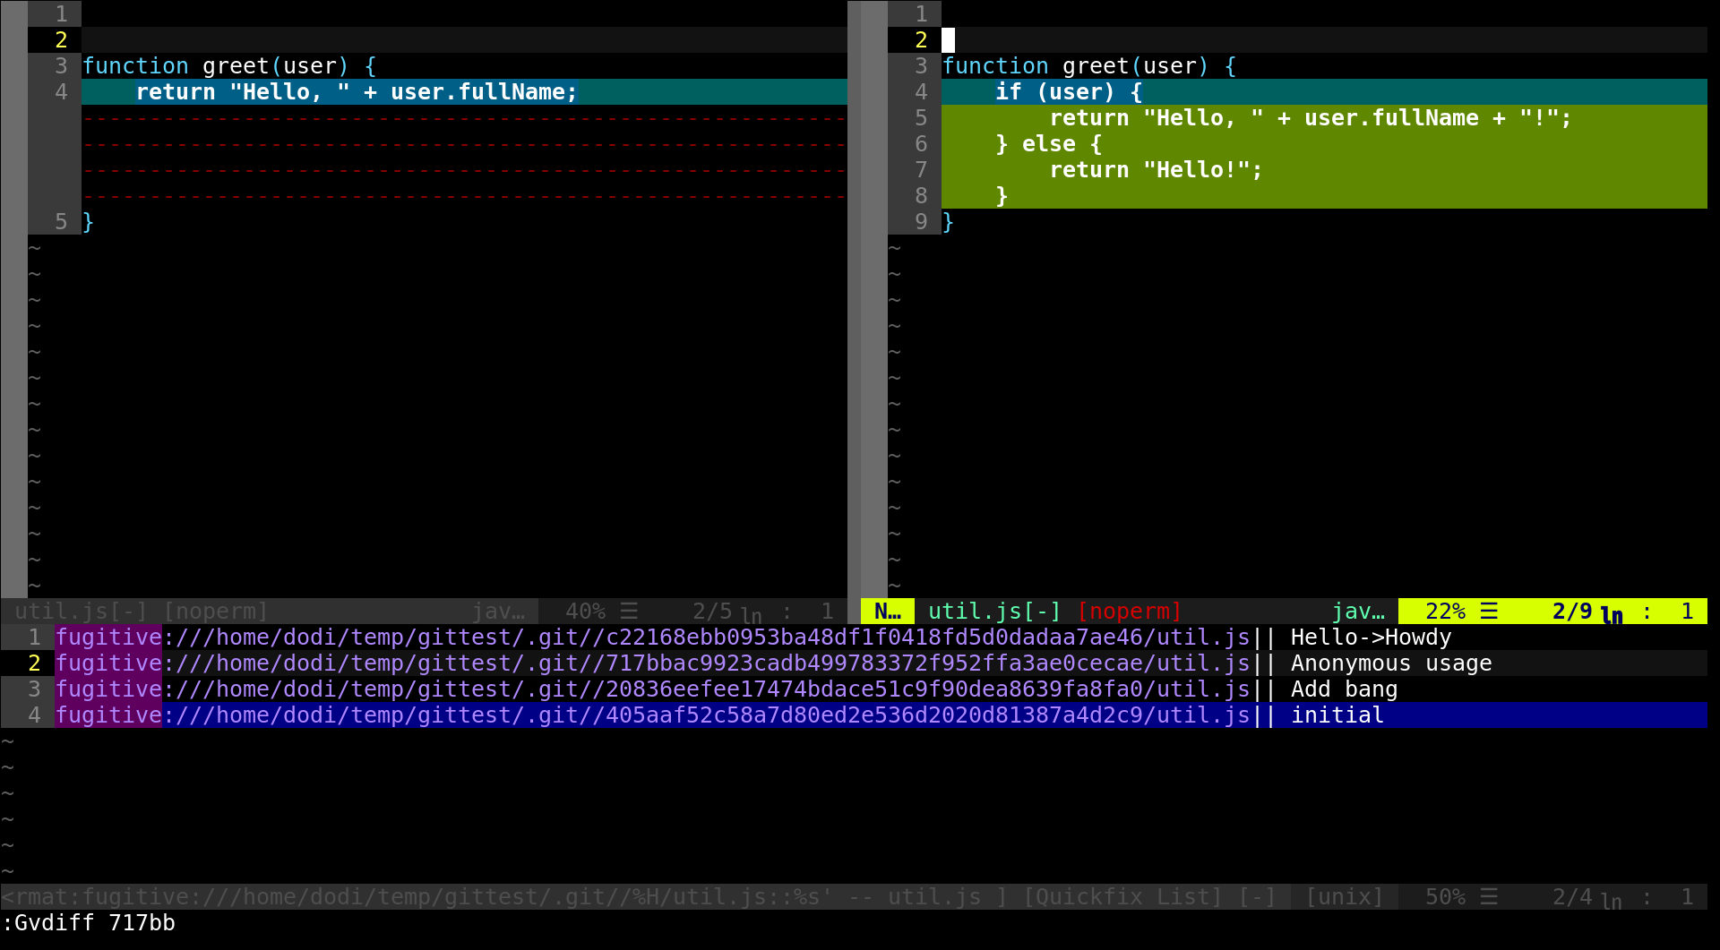Click util.js[-] filename in right pane status bar

[x=993, y=612]
